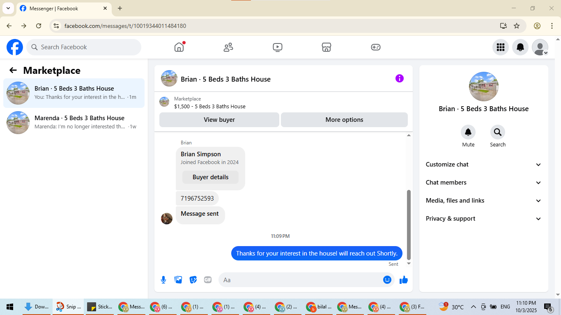This screenshot has height=315, width=561.
Task: Open conversation information purple icon
Action: [x=400, y=78]
